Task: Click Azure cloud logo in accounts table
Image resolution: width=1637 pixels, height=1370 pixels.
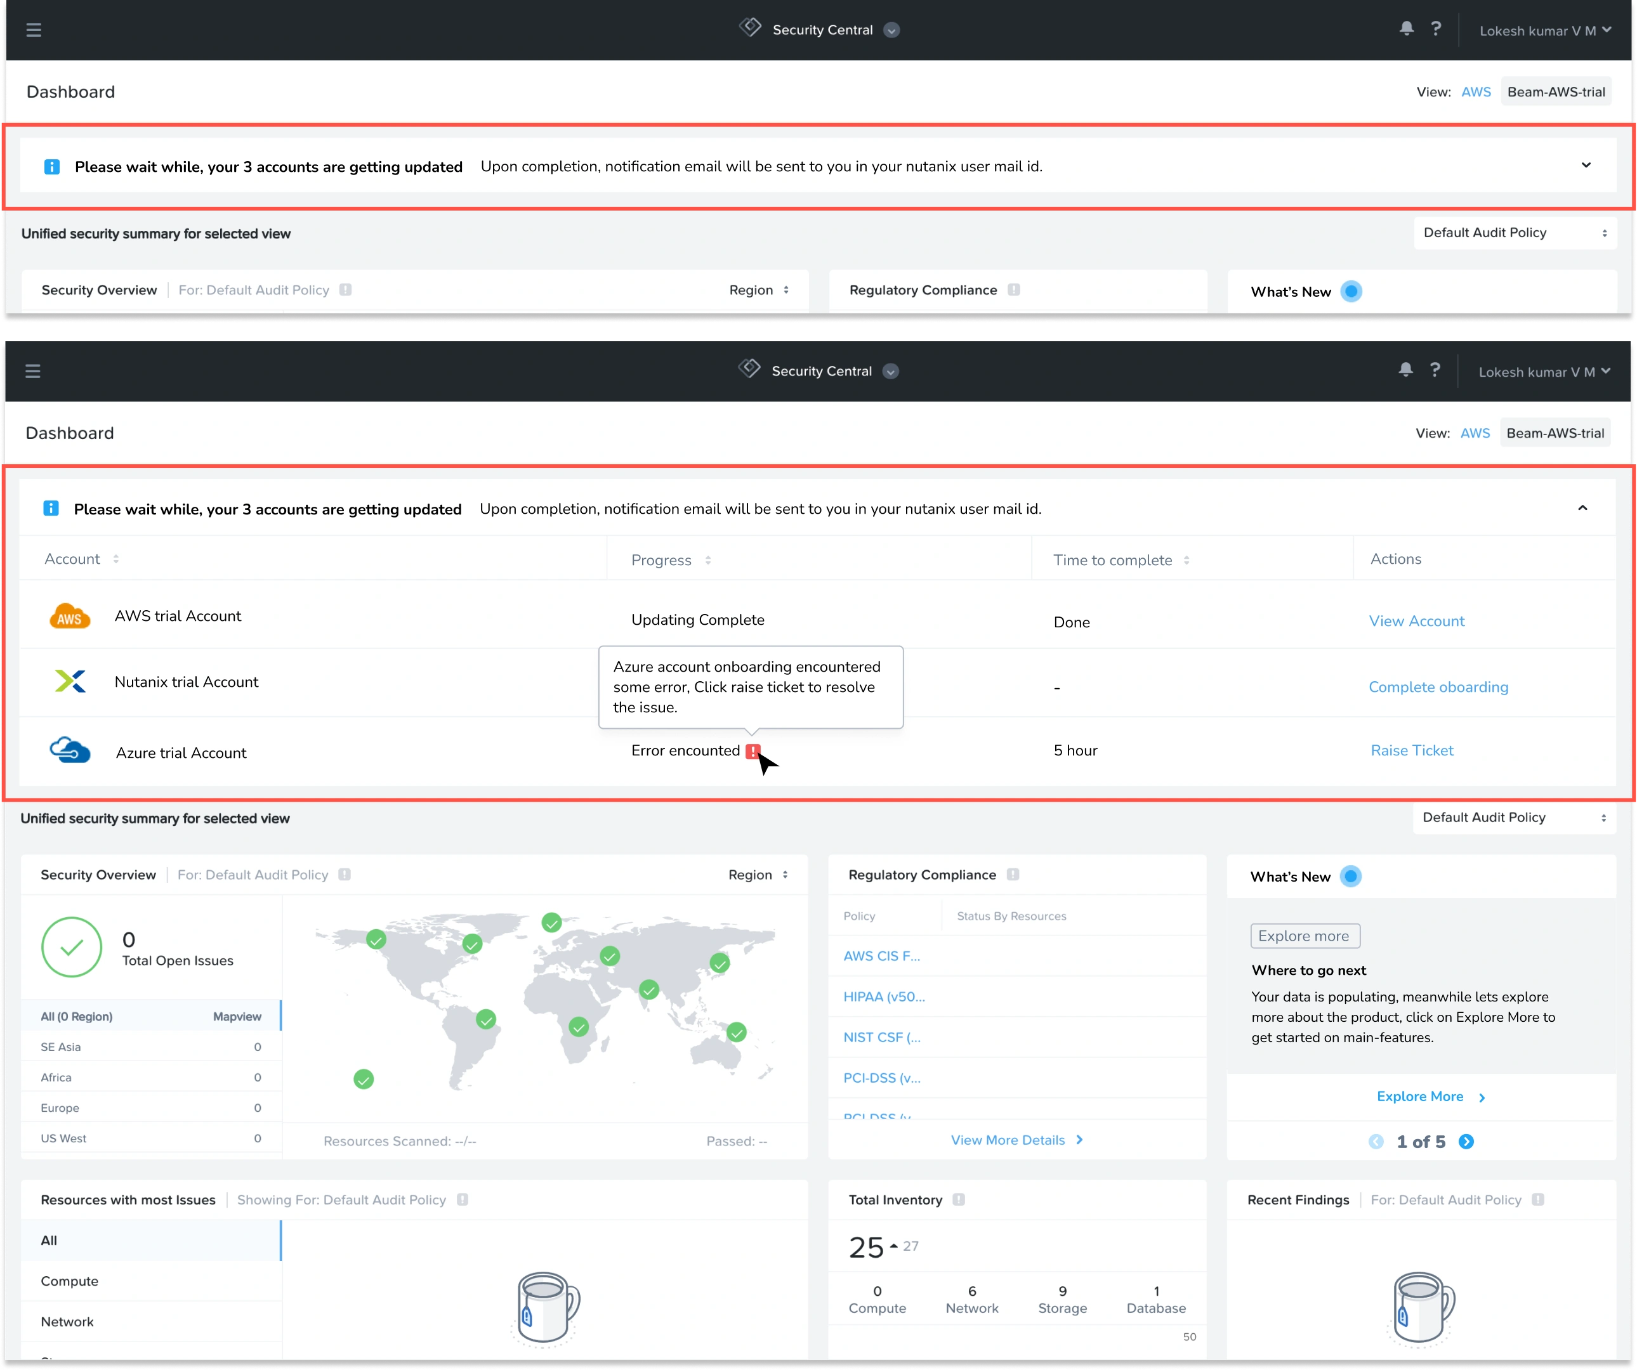Action: coord(70,750)
